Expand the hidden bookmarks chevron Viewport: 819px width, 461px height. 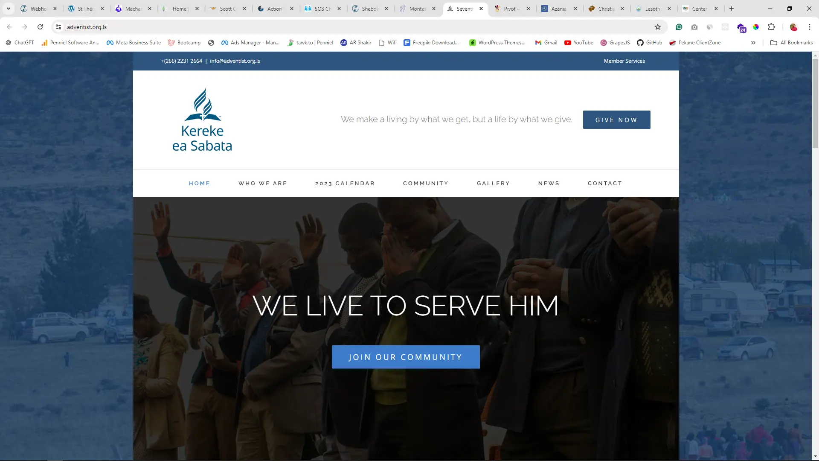coord(753,43)
